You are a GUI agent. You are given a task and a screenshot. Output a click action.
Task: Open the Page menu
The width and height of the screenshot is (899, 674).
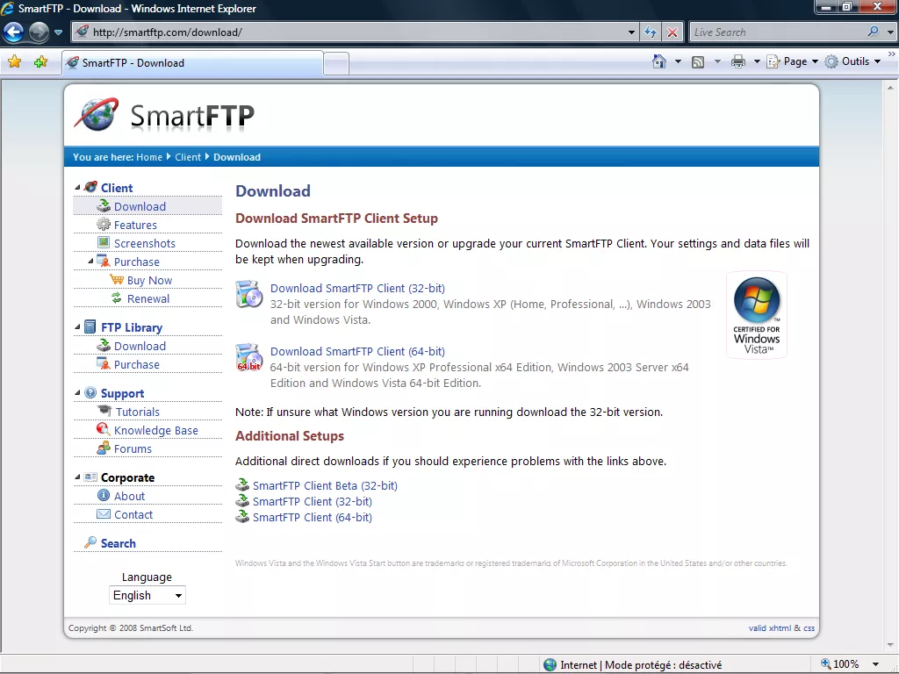pos(793,61)
